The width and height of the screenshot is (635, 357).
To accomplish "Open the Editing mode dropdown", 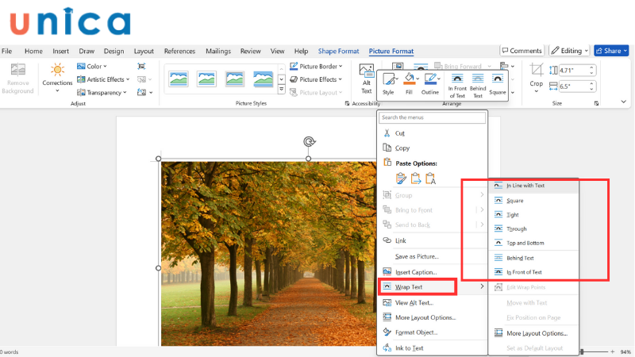I will click(569, 51).
